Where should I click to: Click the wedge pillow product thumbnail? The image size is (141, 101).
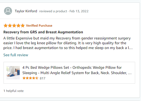[x=13, y=73]
